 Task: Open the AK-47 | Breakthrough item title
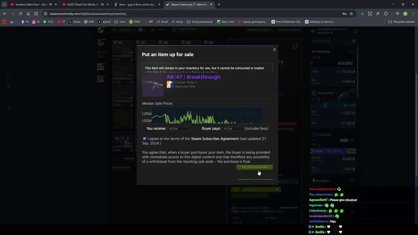193,77
